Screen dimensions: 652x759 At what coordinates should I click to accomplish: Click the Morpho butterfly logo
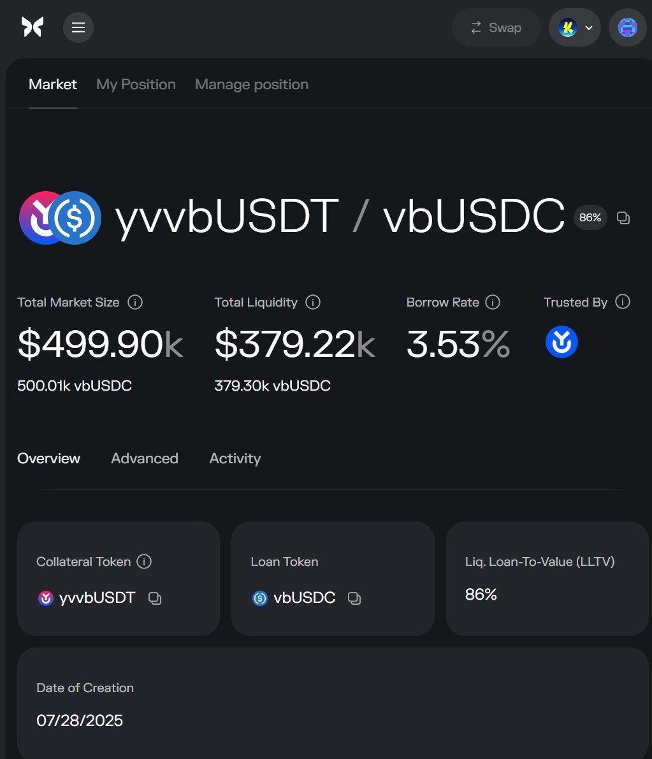click(33, 27)
